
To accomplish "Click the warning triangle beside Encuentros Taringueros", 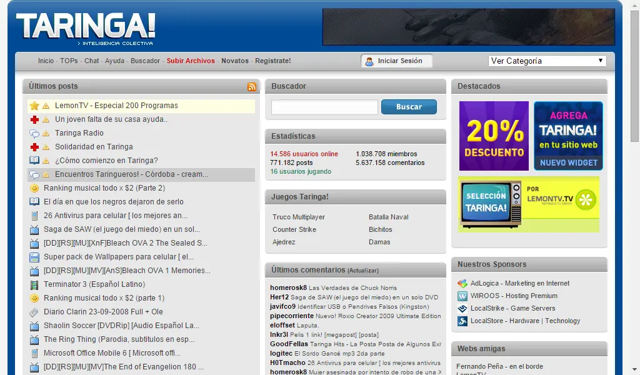I will [46, 174].
